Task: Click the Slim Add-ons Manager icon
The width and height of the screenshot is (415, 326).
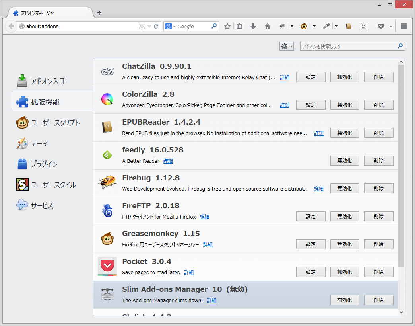Action: click(107, 294)
